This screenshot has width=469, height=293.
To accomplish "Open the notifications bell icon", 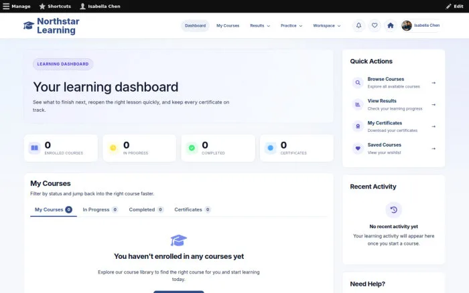I will (358, 25).
